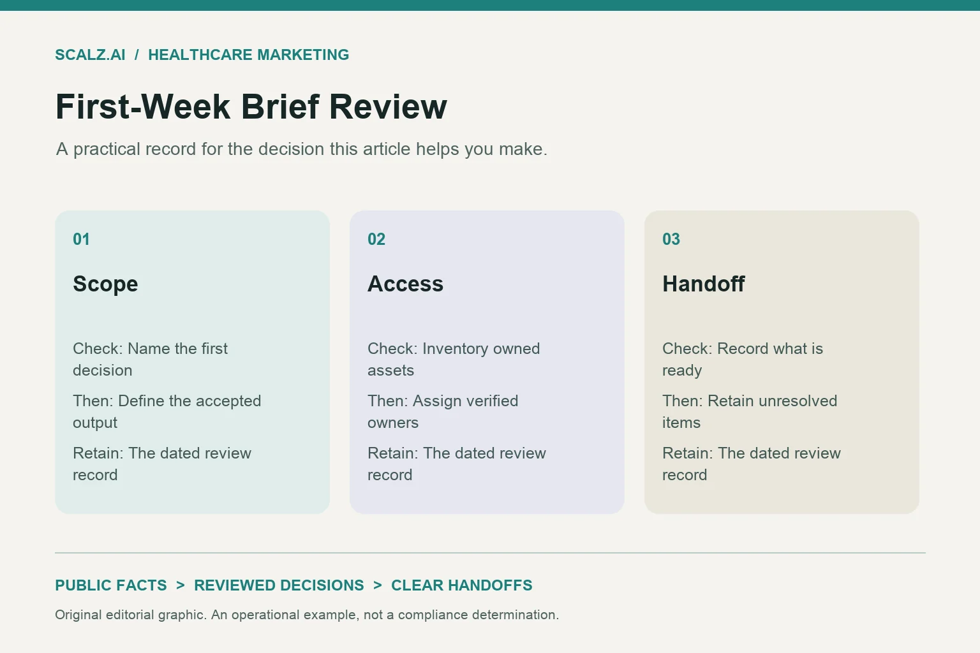Click 'Then: Assign verified owners' text

coord(443,411)
